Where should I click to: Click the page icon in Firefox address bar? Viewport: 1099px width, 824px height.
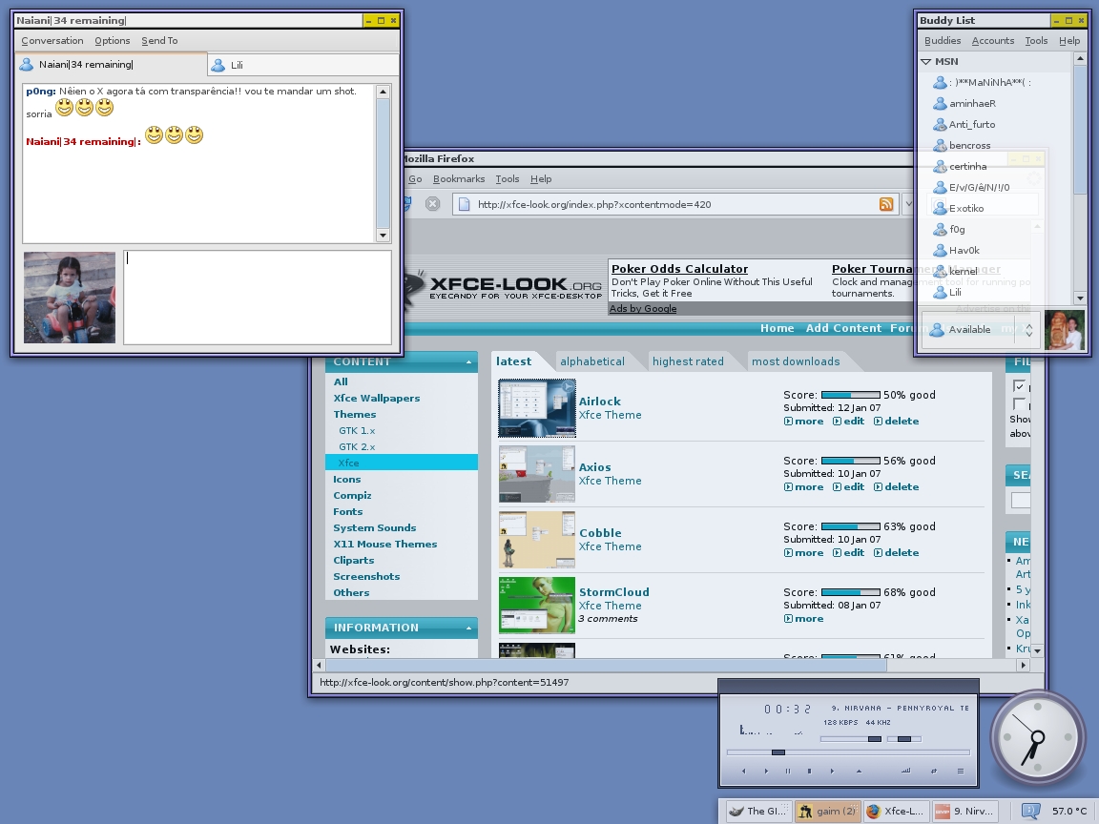[x=464, y=204]
